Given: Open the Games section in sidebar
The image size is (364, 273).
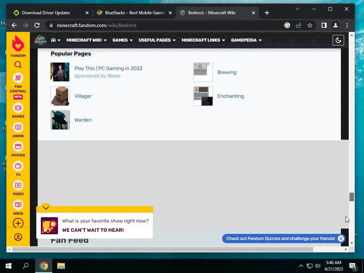Looking at the screenshot, I should pos(18,111).
